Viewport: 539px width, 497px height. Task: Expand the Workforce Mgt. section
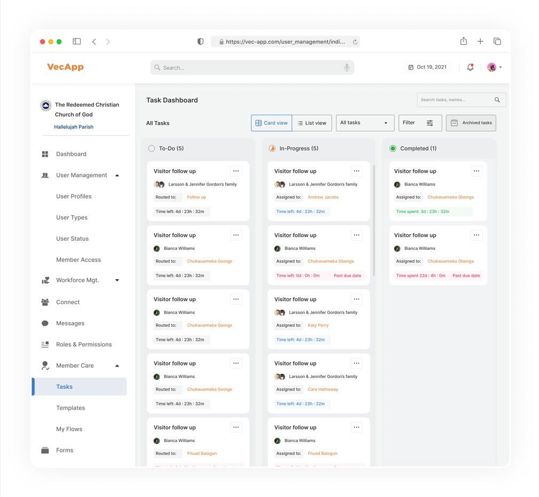pos(117,280)
